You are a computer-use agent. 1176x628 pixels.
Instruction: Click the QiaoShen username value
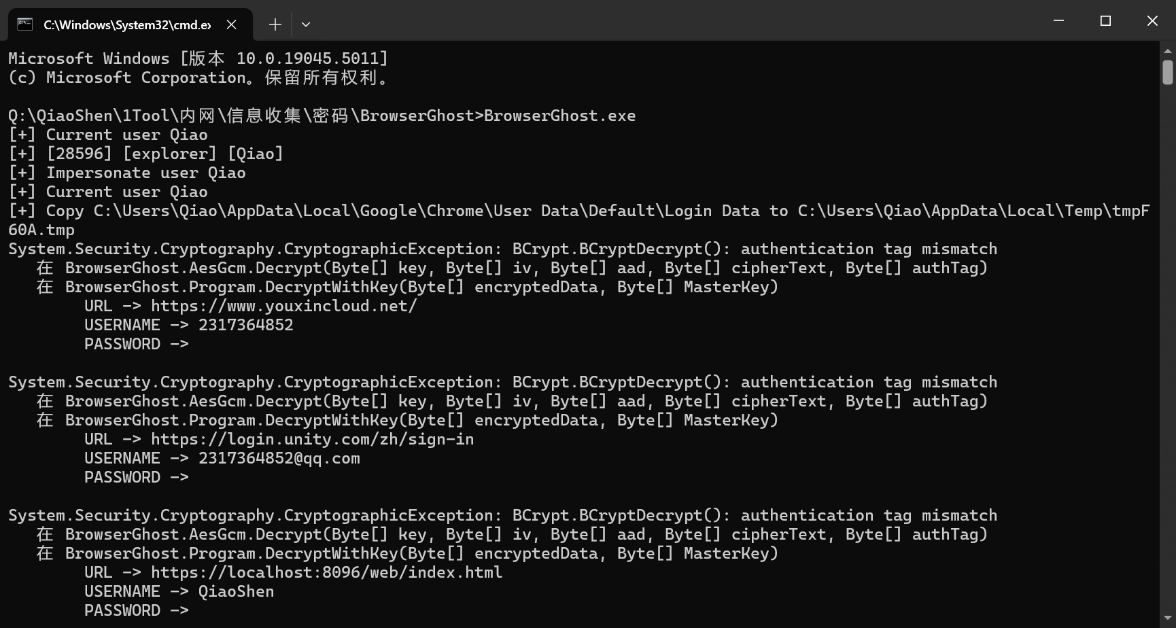(236, 591)
